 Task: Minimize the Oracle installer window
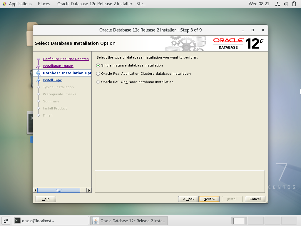(243, 30)
